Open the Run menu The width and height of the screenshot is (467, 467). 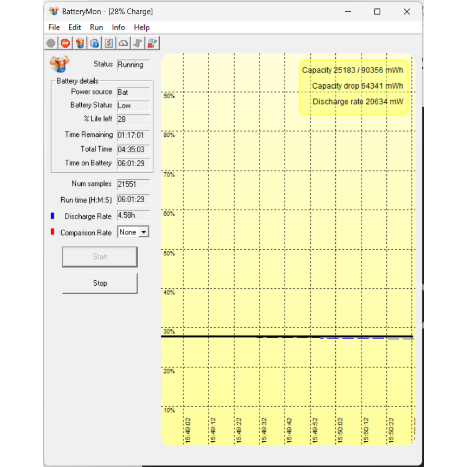pos(96,28)
